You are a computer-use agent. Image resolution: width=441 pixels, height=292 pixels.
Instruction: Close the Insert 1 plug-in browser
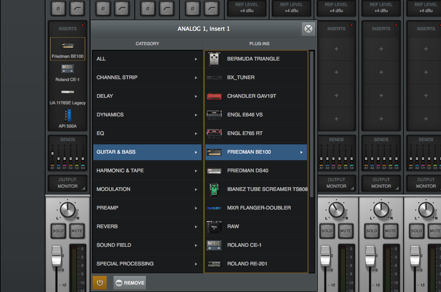tap(308, 29)
